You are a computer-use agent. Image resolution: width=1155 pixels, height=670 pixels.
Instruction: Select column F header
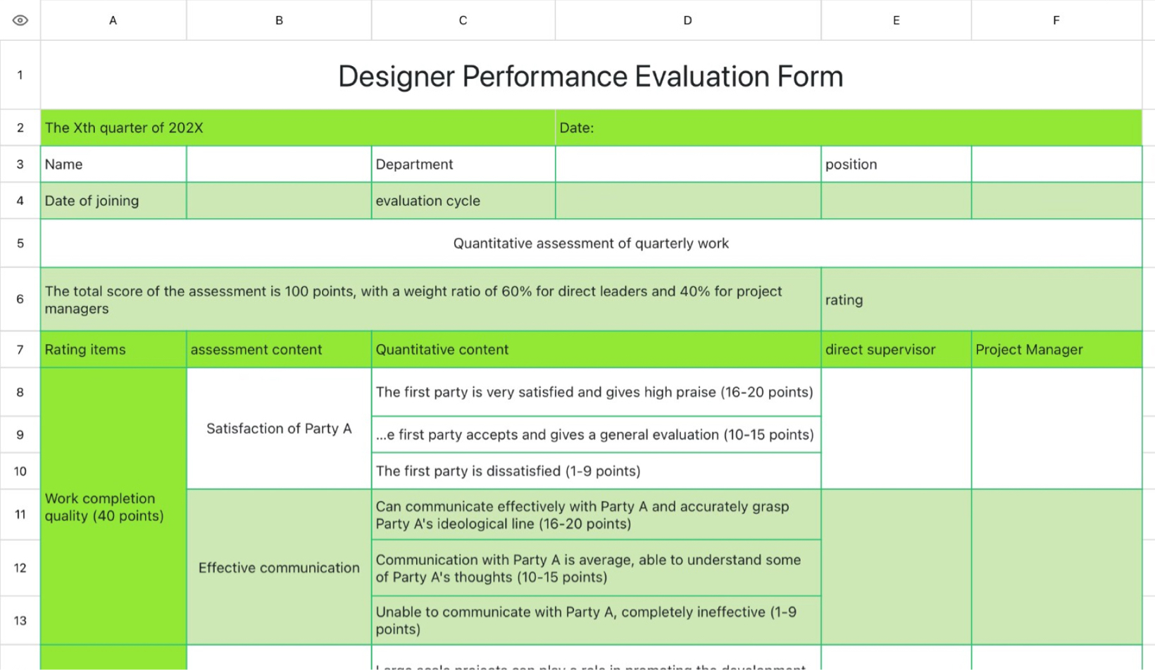coord(1056,20)
